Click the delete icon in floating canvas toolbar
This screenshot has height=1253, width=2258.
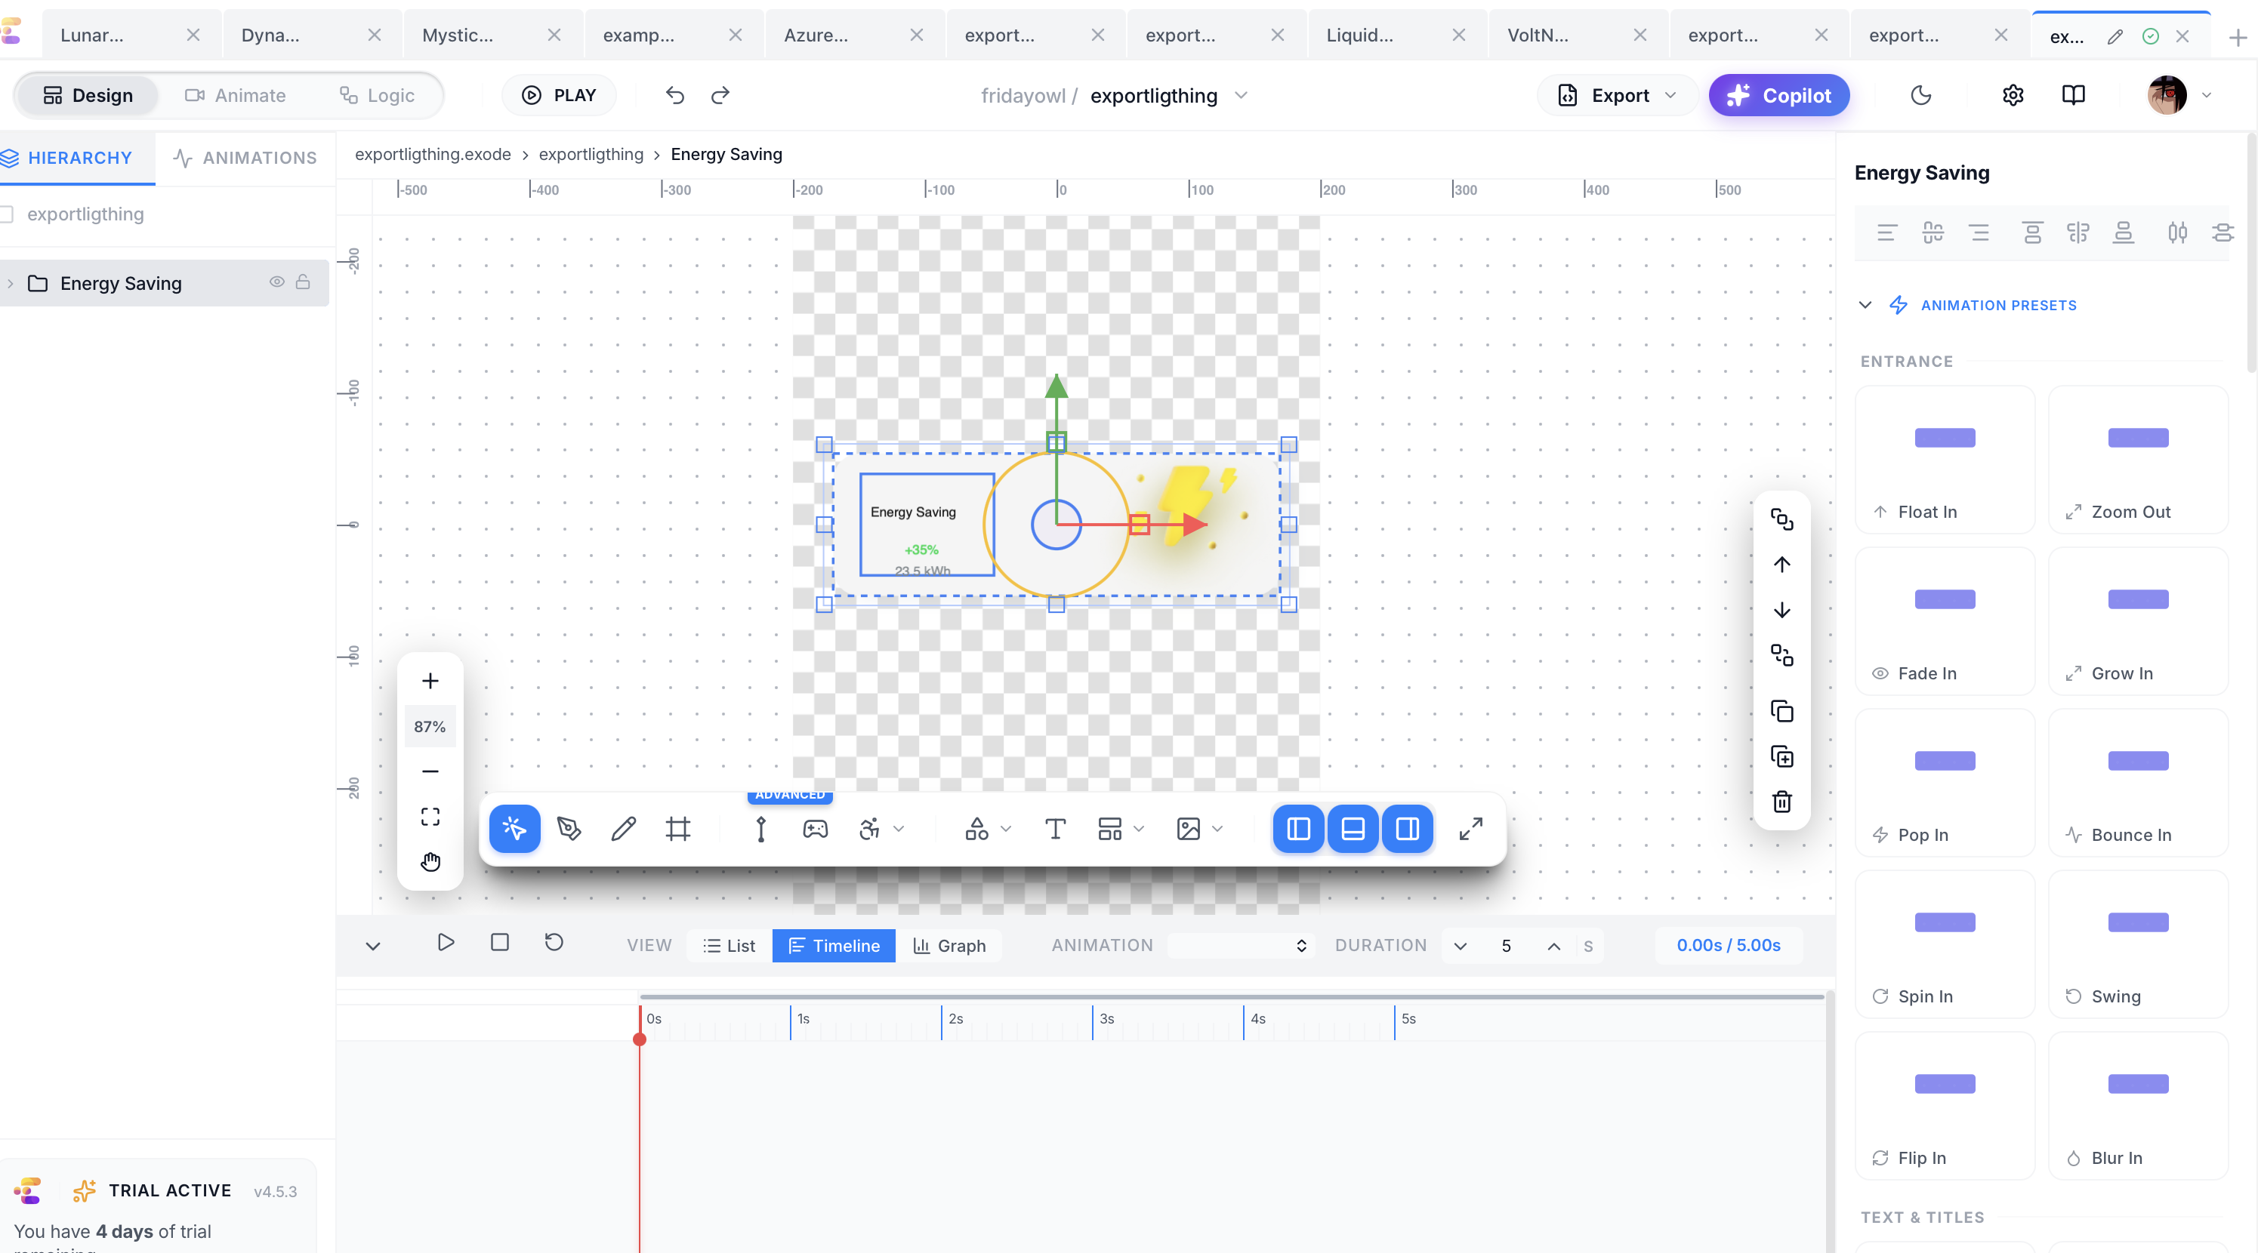[x=1782, y=802]
